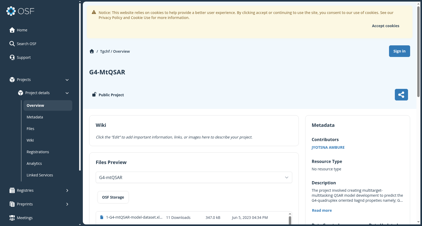Open Analytics in the sidebar
422x226 pixels.
tap(34, 164)
